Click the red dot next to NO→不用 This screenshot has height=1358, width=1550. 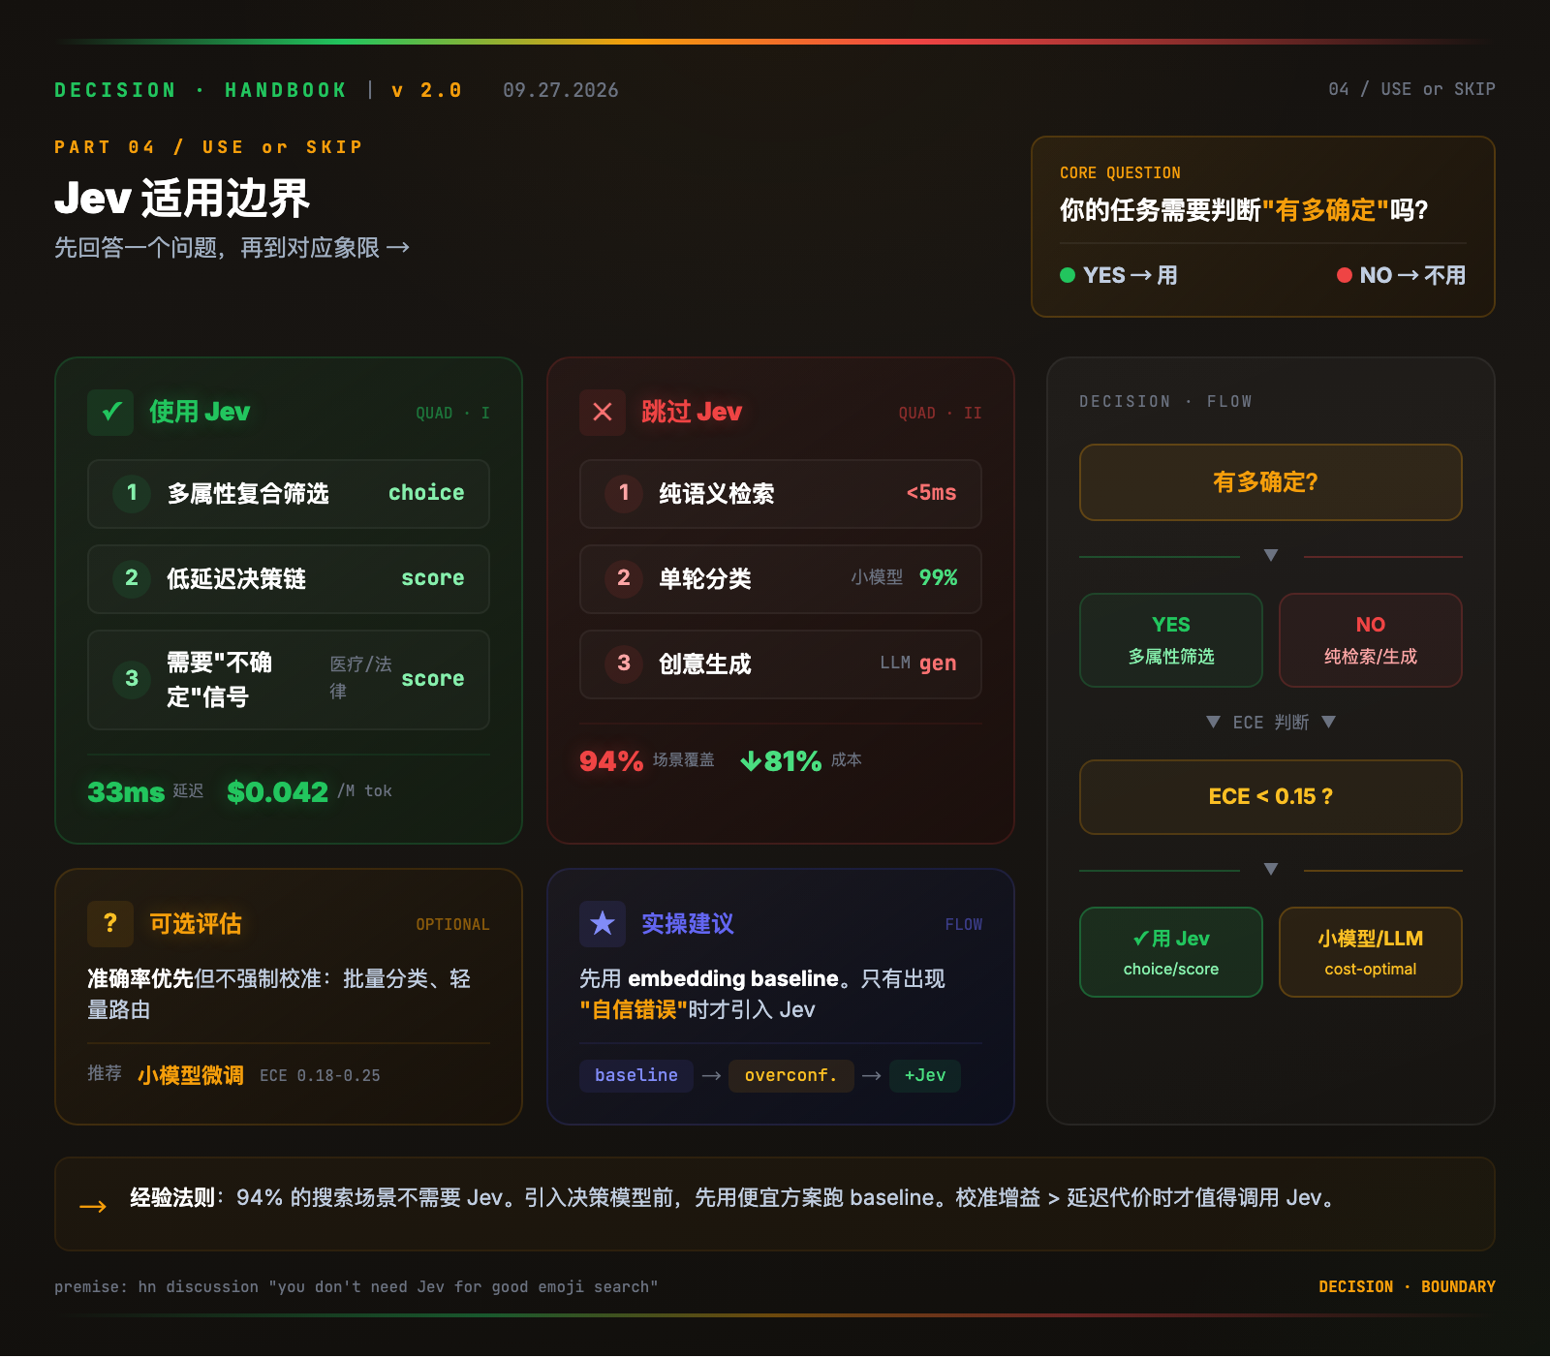[x=1345, y=275]
